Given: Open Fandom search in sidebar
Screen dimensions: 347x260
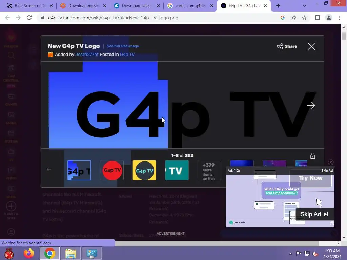Looking at the screenshot, I should [11, 55].
